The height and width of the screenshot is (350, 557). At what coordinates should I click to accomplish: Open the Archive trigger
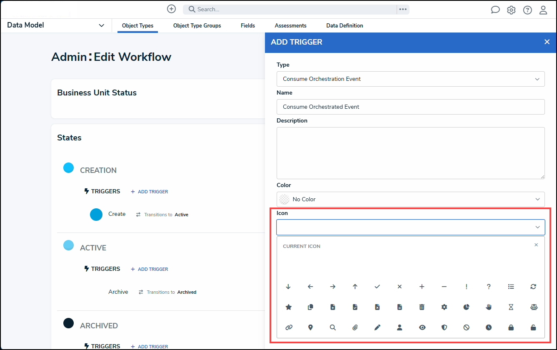point(118,292)
